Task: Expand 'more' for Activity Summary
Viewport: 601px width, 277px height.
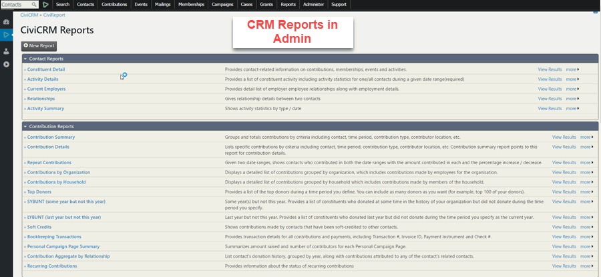Action: tap(572, 108)
